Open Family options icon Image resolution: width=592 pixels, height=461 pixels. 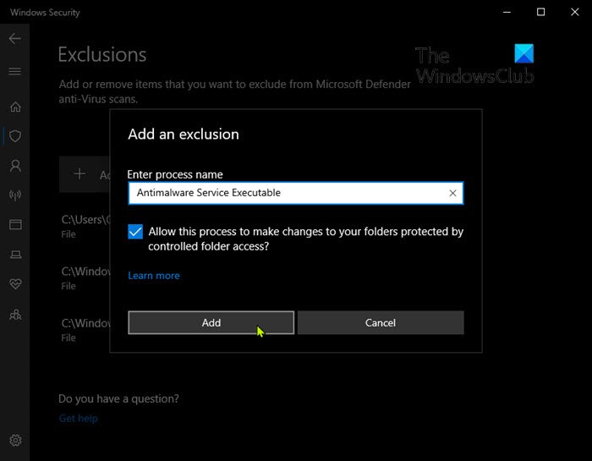15,314
